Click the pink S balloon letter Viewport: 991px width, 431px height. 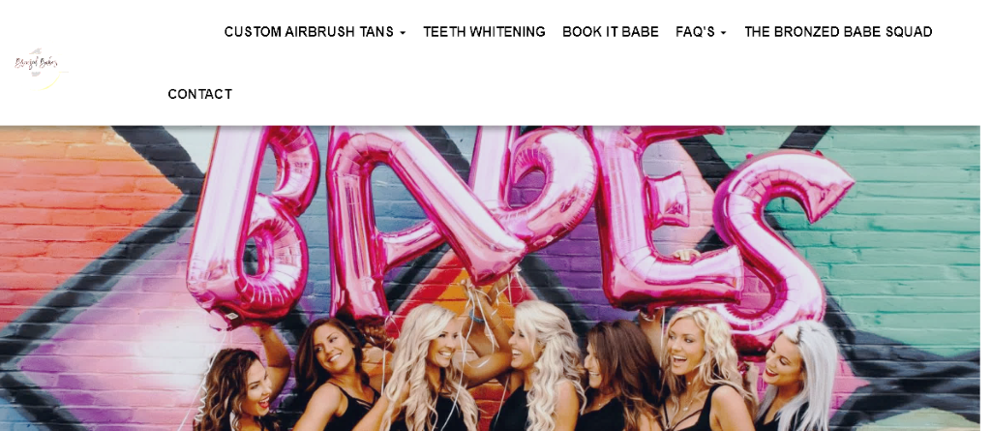tap(784, 247)
